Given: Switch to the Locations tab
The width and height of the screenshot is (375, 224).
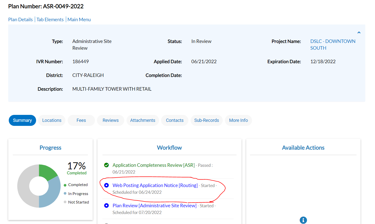Looking at the screenshot, I should click(x=52, y=120).
